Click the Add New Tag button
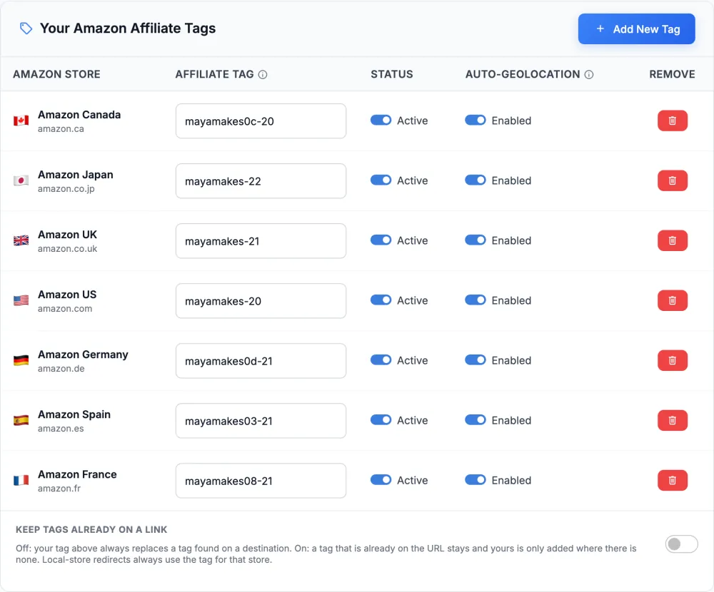This screenshot has width=714, height=592. (636, 29)
